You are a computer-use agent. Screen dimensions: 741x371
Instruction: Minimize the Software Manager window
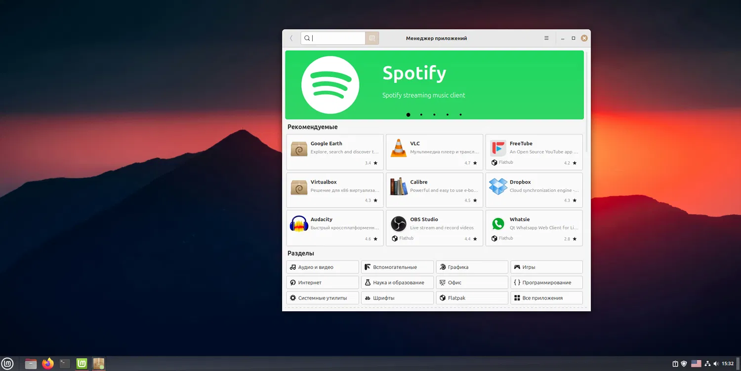(x=563, y=38)
